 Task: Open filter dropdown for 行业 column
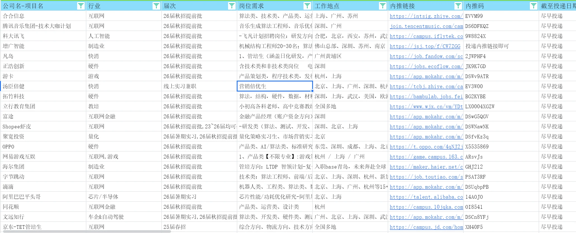tap(156, 6)
